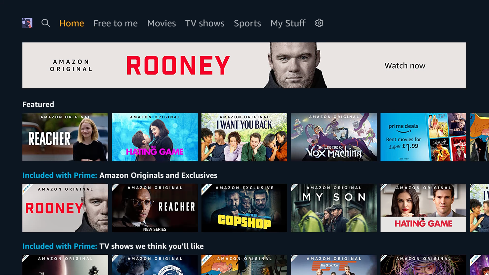Select Sports menu item

point(247,23)
